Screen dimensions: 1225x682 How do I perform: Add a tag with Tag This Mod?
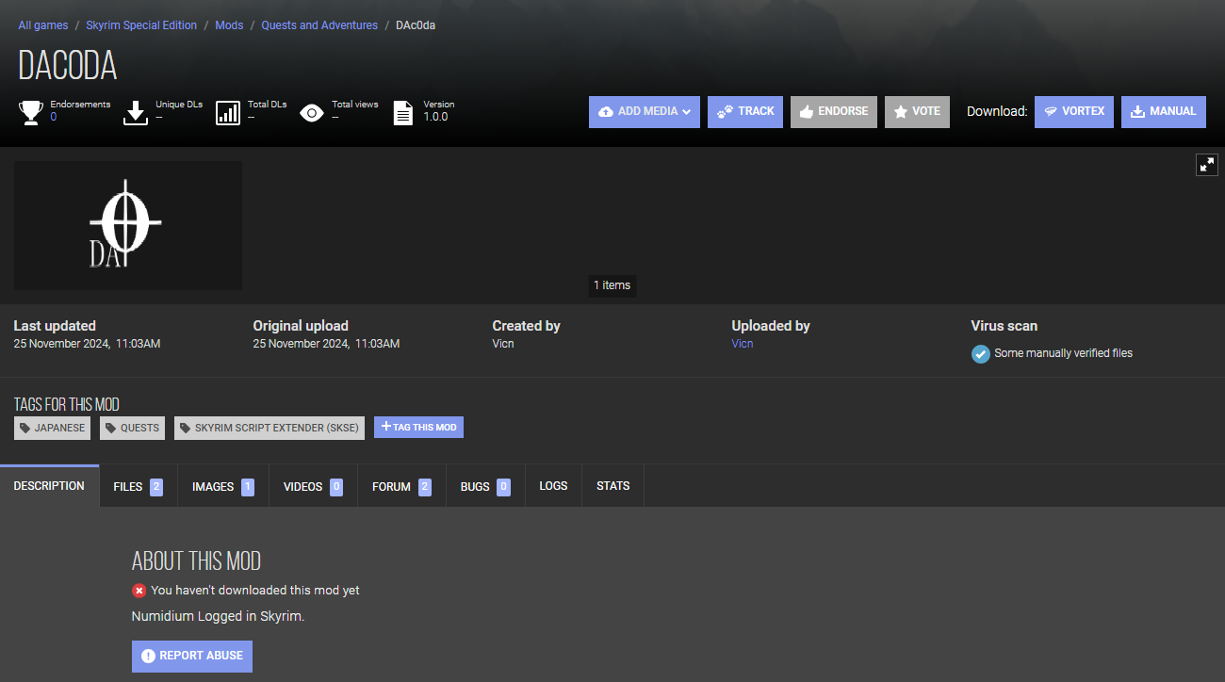418,428
